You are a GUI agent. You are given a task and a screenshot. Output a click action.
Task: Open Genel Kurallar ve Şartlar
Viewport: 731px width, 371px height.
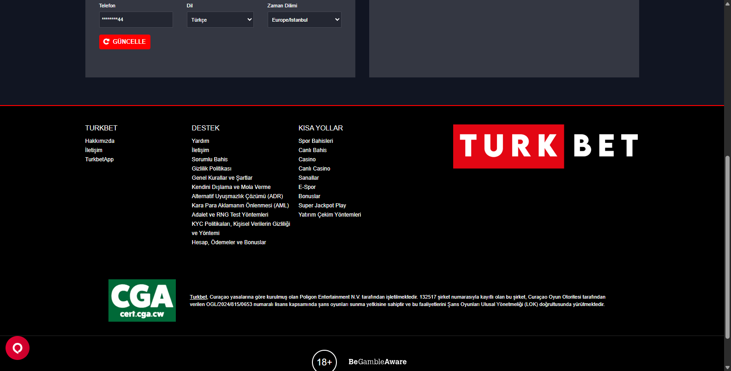point(222,178)
